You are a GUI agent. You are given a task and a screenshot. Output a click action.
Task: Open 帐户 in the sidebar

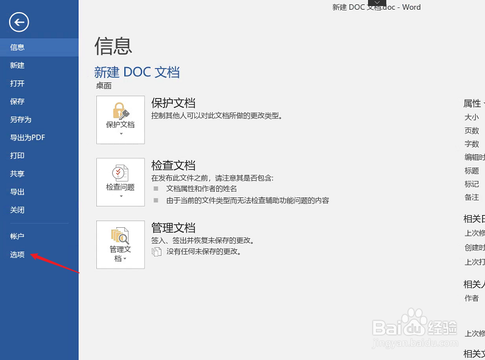39,236
